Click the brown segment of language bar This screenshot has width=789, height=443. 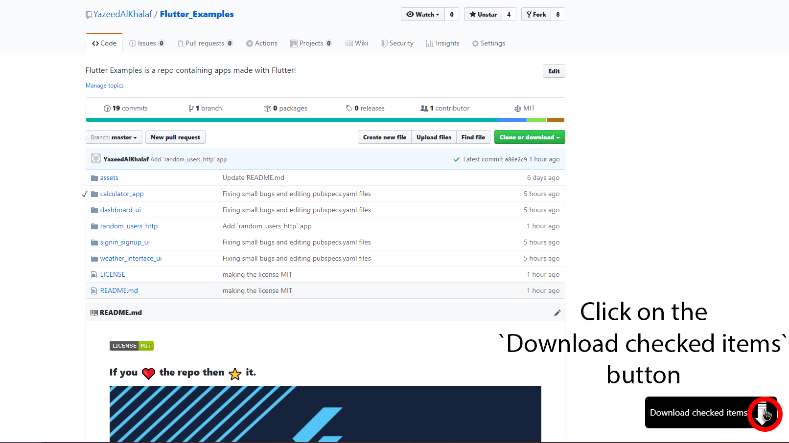(556, 120)
